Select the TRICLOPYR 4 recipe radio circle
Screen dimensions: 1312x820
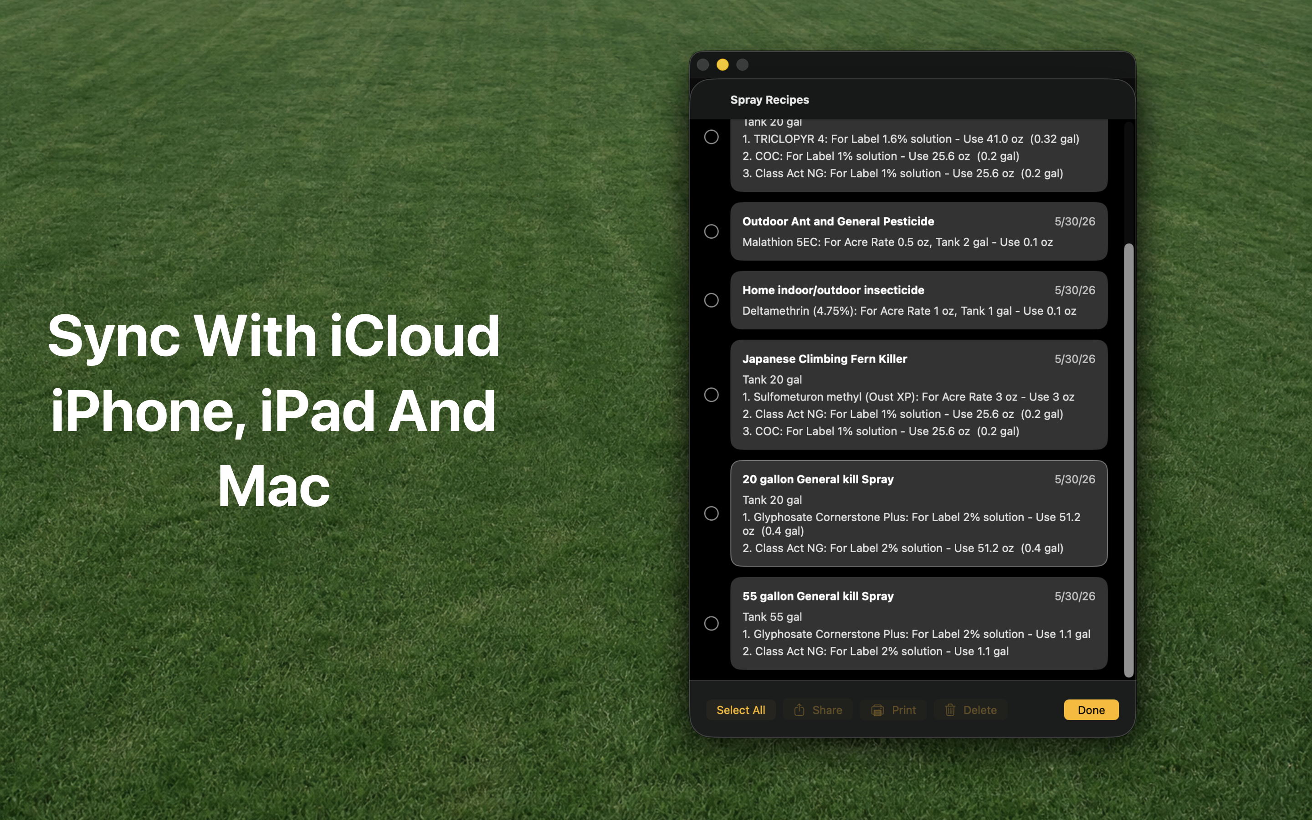pyautogui.click(x=711, y=137)
